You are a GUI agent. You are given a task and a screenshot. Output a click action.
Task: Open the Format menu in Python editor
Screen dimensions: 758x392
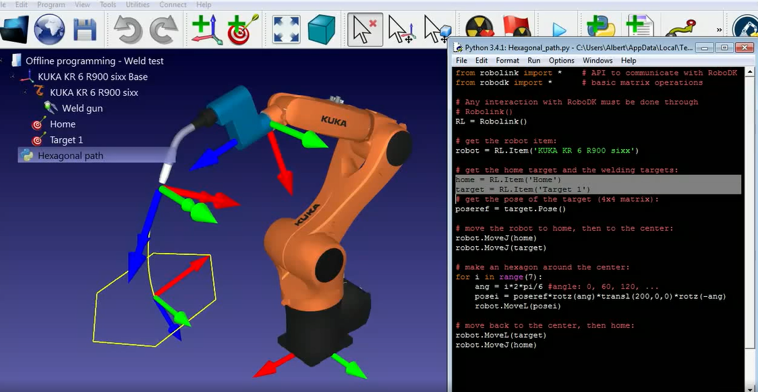[507, 60]
